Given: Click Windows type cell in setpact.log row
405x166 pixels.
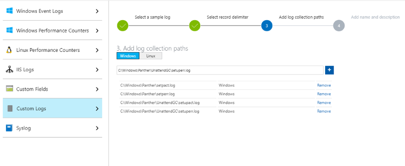Looking at the screenshot, I should point(227,85).
